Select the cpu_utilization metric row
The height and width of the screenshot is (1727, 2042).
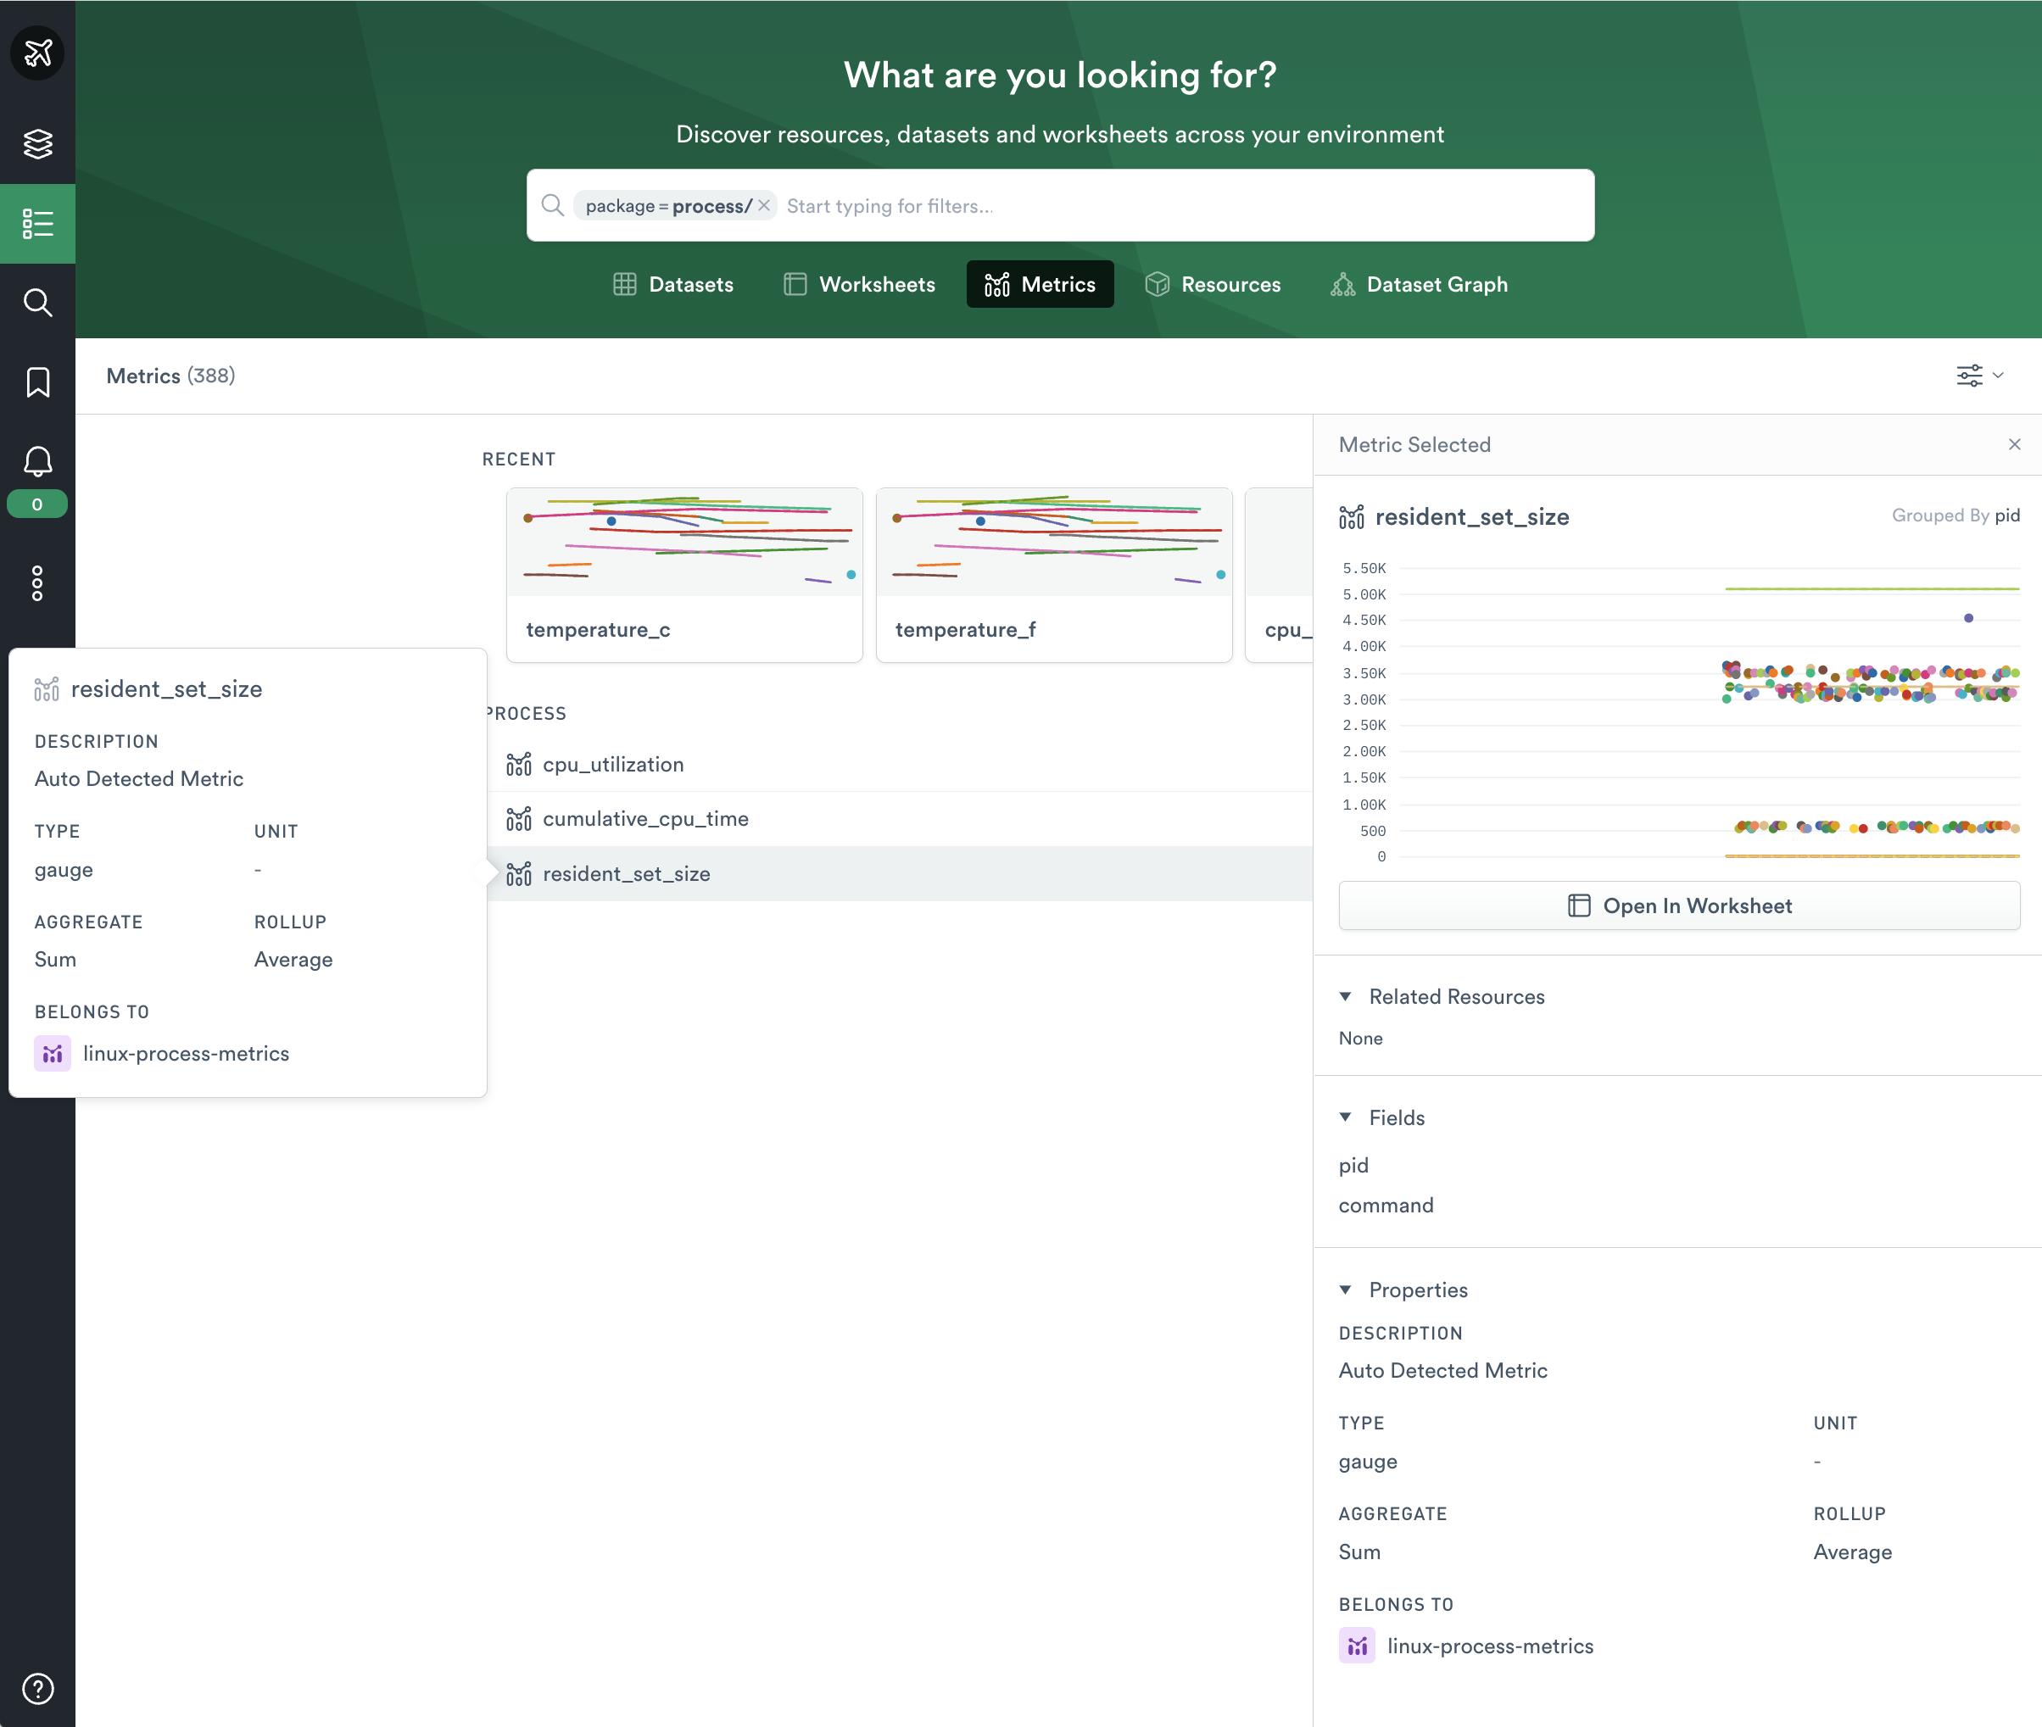[x=613, y=765]
